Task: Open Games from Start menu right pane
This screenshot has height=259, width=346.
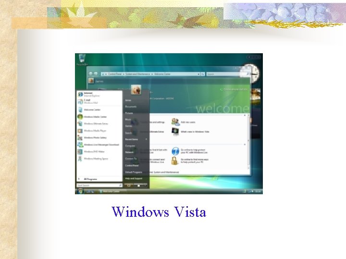Action: 129,126
